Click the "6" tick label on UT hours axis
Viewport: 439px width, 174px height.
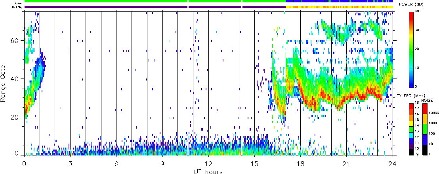click(x=116, y=164)
